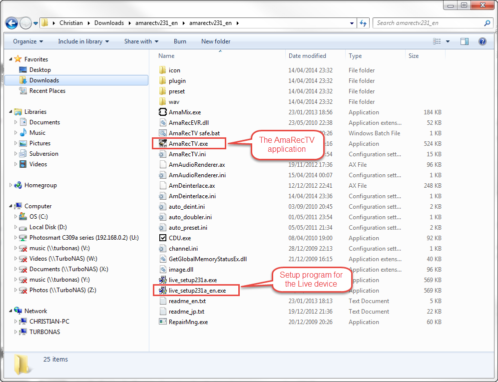Open the Help question mark icon
Image resolution: width=498 pixels, height=382 pixels.
pos(482,41)
